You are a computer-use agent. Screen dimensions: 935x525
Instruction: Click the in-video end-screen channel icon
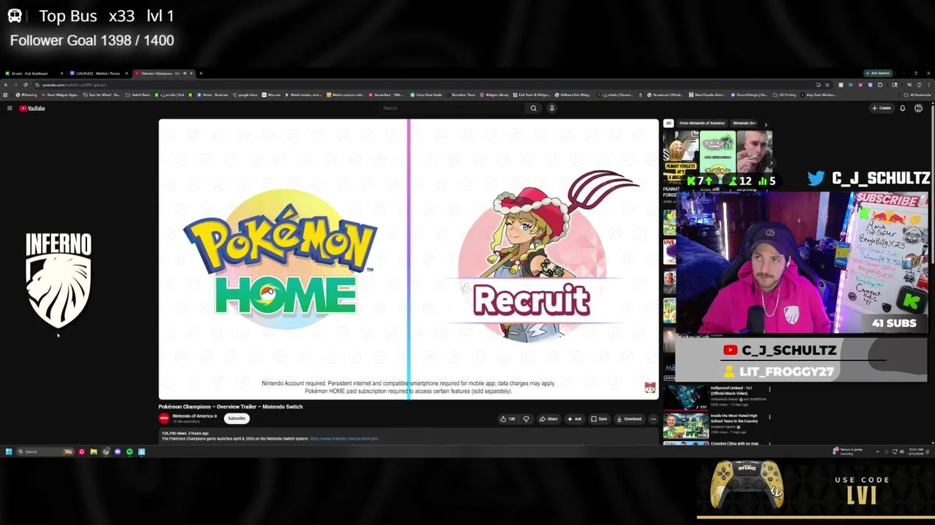(x=650, y=388)
